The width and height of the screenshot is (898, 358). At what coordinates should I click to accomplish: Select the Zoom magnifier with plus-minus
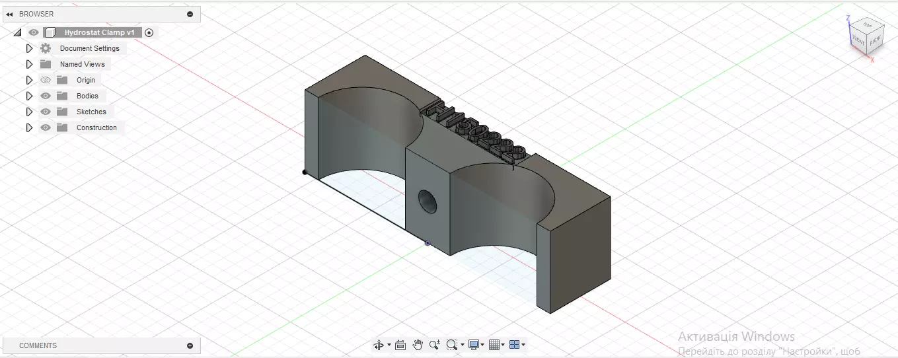coord(434,345)
